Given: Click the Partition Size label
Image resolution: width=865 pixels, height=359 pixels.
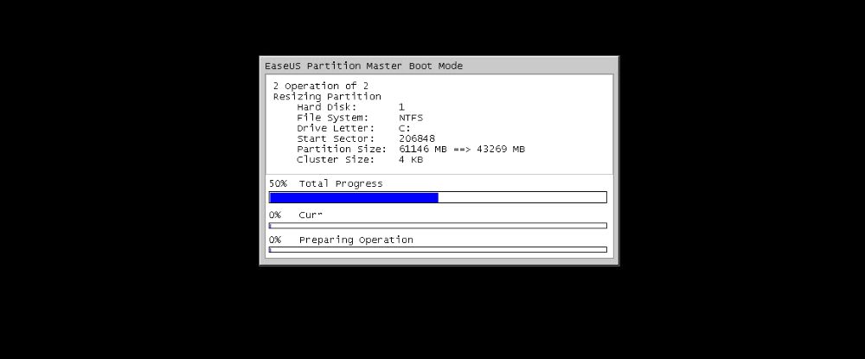Looking at the screenshot, I should (342, 149).
